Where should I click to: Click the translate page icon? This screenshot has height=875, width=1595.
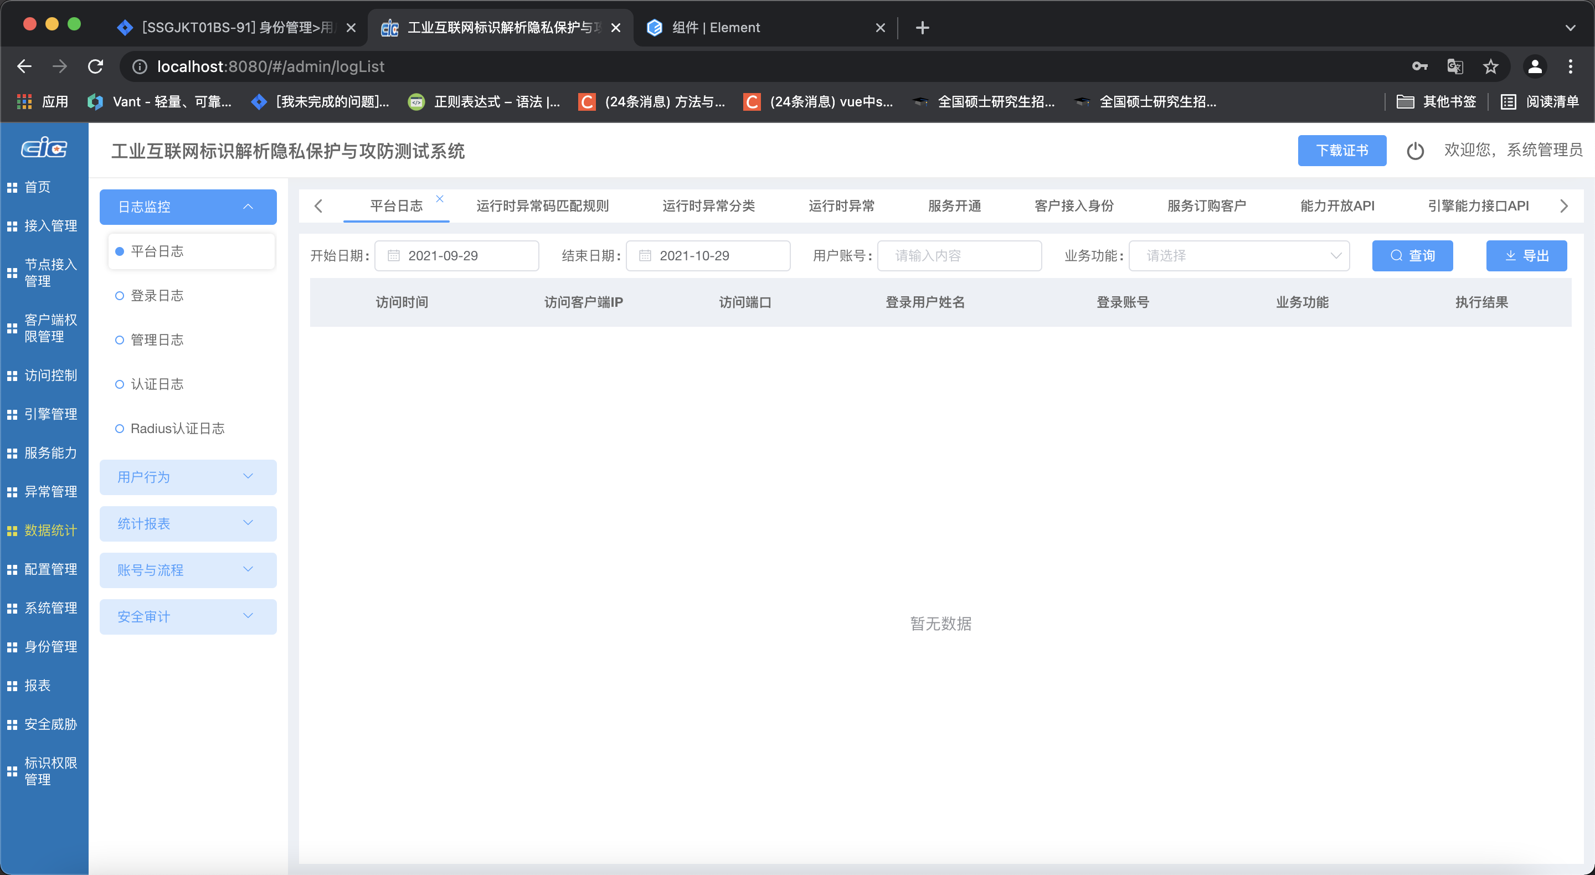pos(1455,66)
